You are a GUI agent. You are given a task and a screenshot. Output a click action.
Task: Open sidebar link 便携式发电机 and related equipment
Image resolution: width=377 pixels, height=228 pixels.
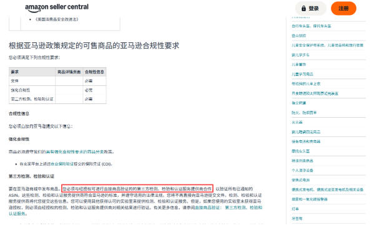point(328,189)
